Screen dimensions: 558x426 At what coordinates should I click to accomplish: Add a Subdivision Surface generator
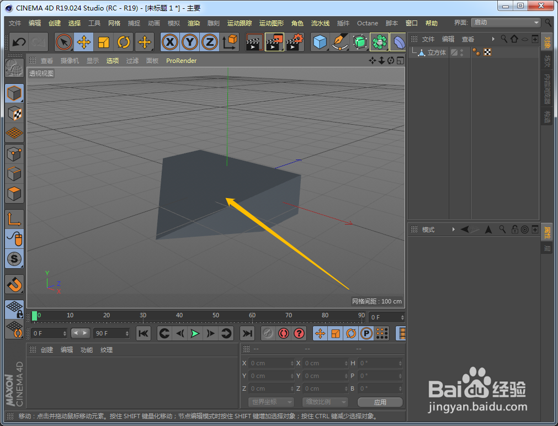pos(360,42)
